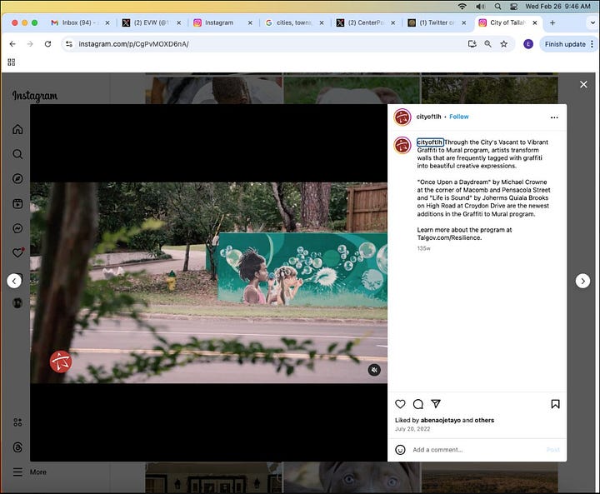The image size is (600, 494).
Task: Open Notifications heart icon in sidebar
Action: pyautogui.click(x=18, y=252)
